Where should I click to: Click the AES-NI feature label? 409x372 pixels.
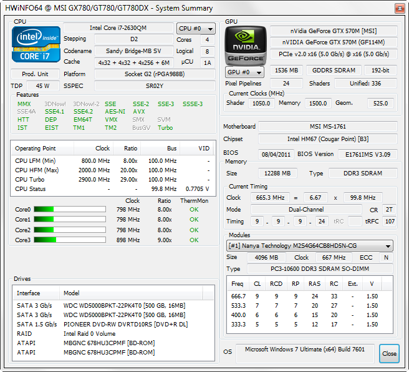115,112
